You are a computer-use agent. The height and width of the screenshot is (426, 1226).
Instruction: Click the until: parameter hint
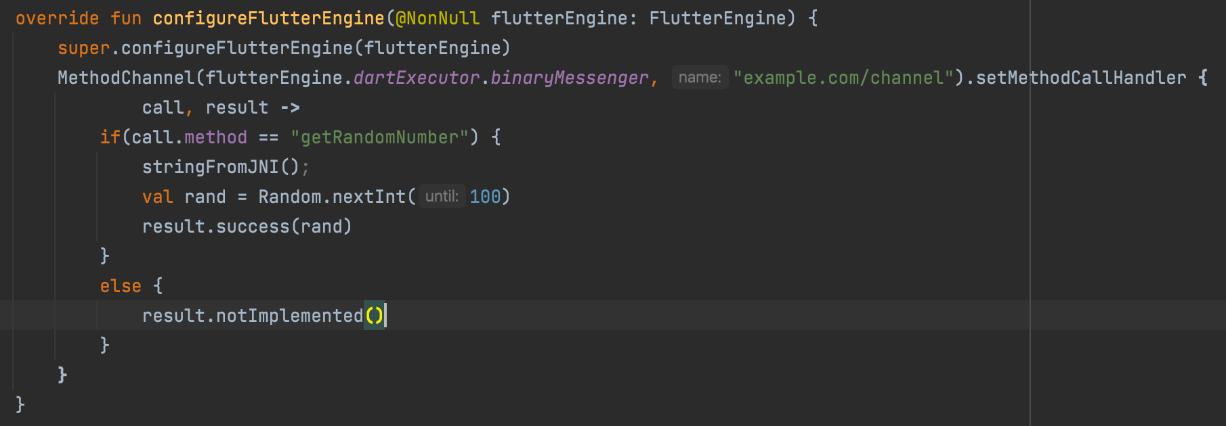click(442, 197)
